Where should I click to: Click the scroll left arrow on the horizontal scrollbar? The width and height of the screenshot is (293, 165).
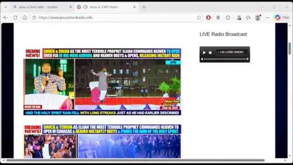[x=4, y=160]
